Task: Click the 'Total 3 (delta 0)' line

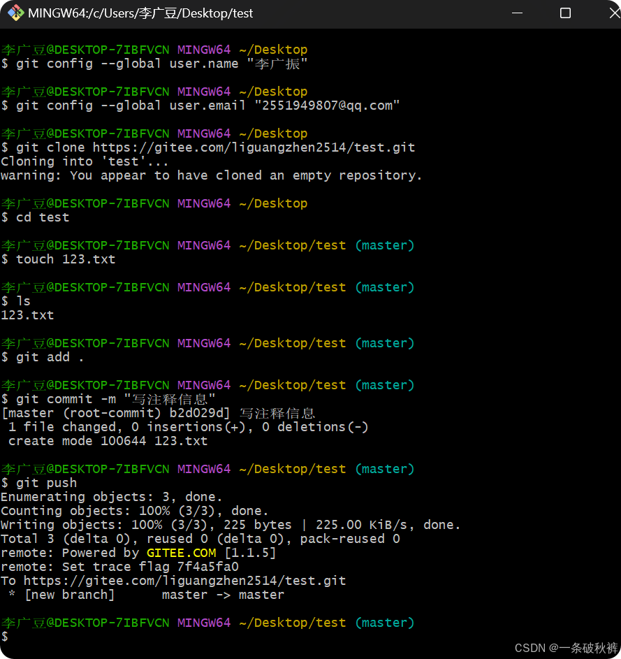Action: tap(200, 539)
